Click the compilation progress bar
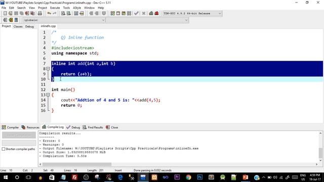Screen dimensions: 324x182 click(19, 143)
